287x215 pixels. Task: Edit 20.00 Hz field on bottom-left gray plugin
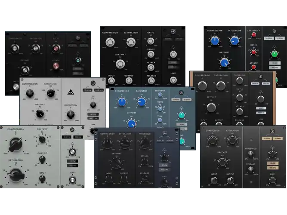[x=67, y=137]
